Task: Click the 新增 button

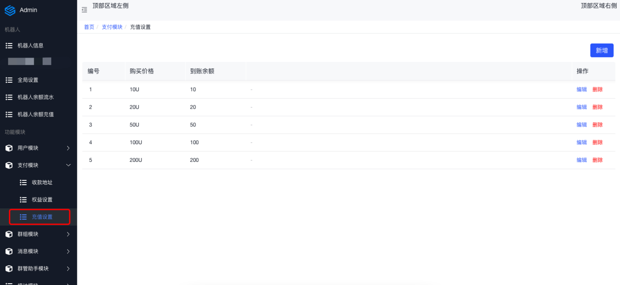Action: (x=601, y=51)
